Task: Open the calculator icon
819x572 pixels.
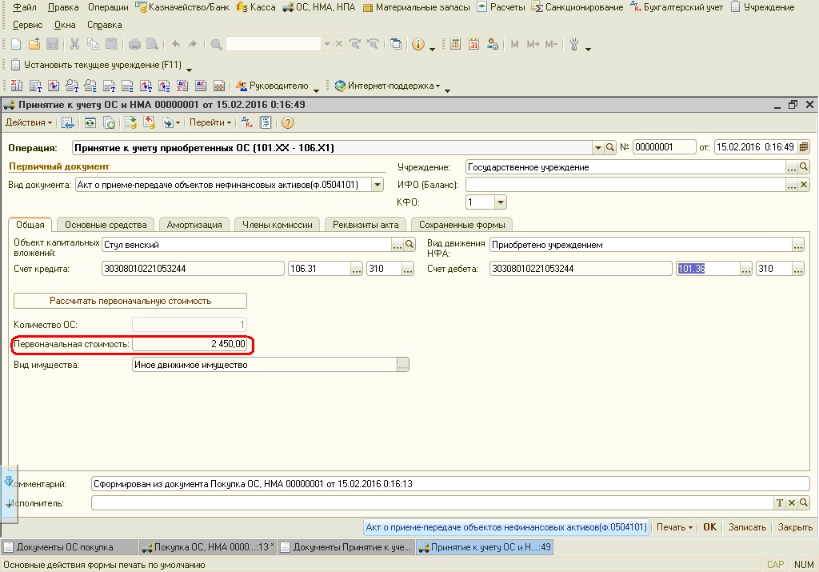Action: 455,45
